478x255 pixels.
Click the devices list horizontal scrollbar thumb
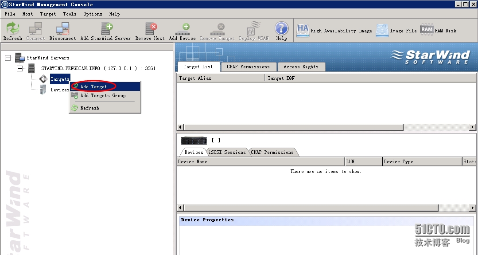(x=311, y=208)
